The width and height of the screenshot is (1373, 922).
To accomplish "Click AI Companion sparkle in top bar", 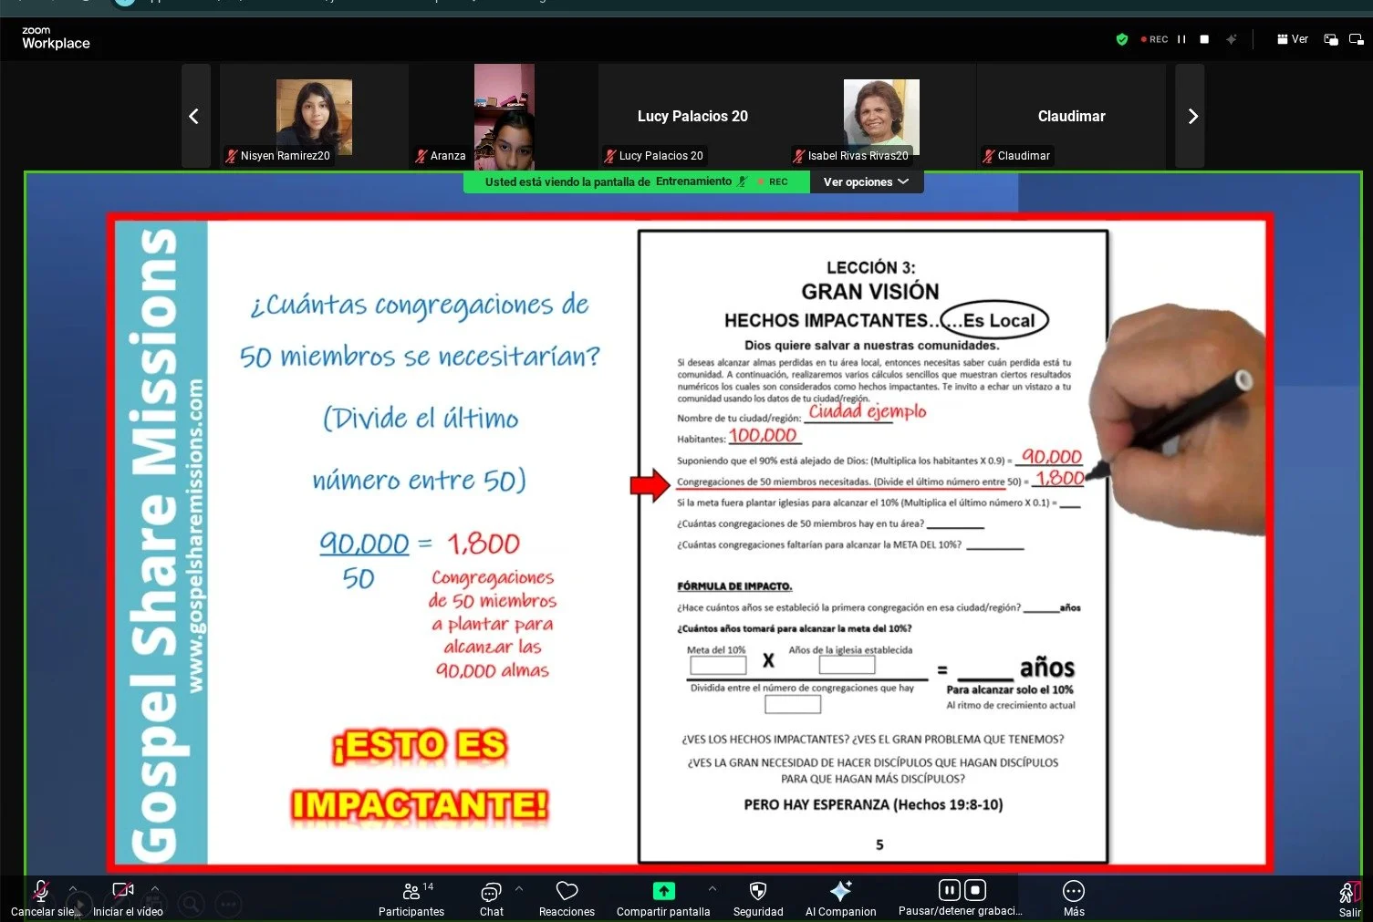I will (1232, 39).
